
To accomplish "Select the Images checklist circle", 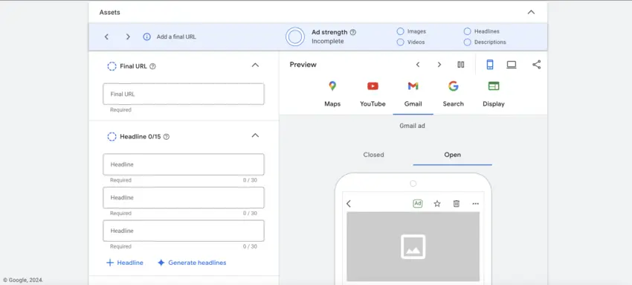I will pyautogui.click(x=400, y=31).
